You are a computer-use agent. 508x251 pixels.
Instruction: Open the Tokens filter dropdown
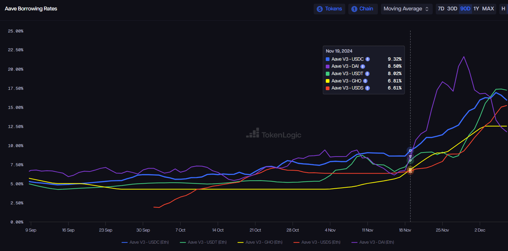point(329,9)
